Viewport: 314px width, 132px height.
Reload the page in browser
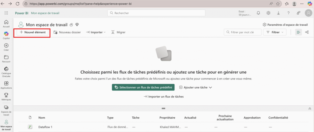coord(17,4)
